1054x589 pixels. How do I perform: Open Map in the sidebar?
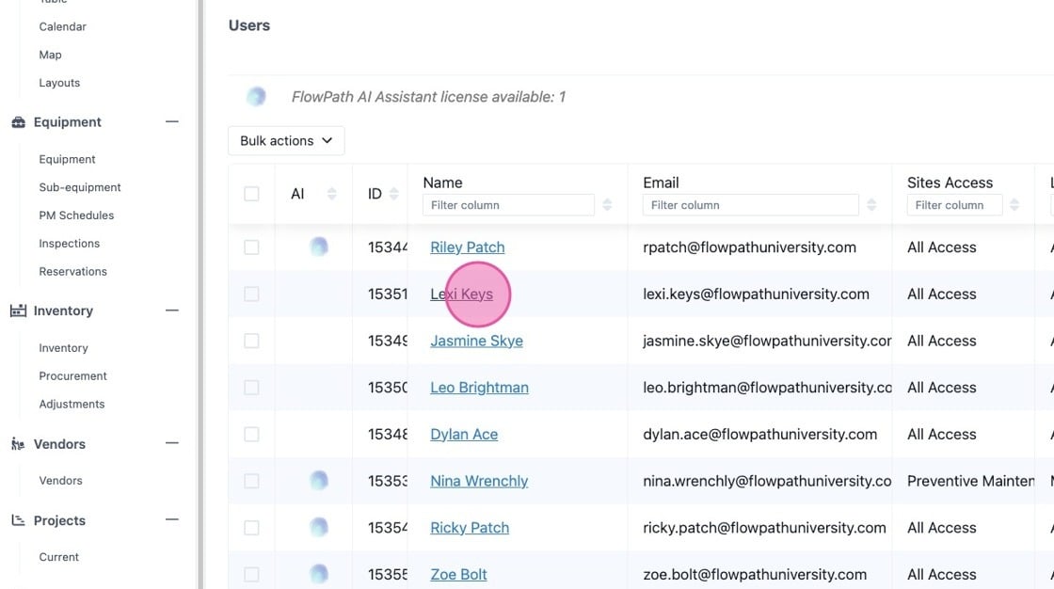[51, 56]
